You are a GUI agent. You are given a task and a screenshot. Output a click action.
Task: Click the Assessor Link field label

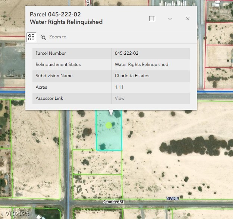coord(49,98)
